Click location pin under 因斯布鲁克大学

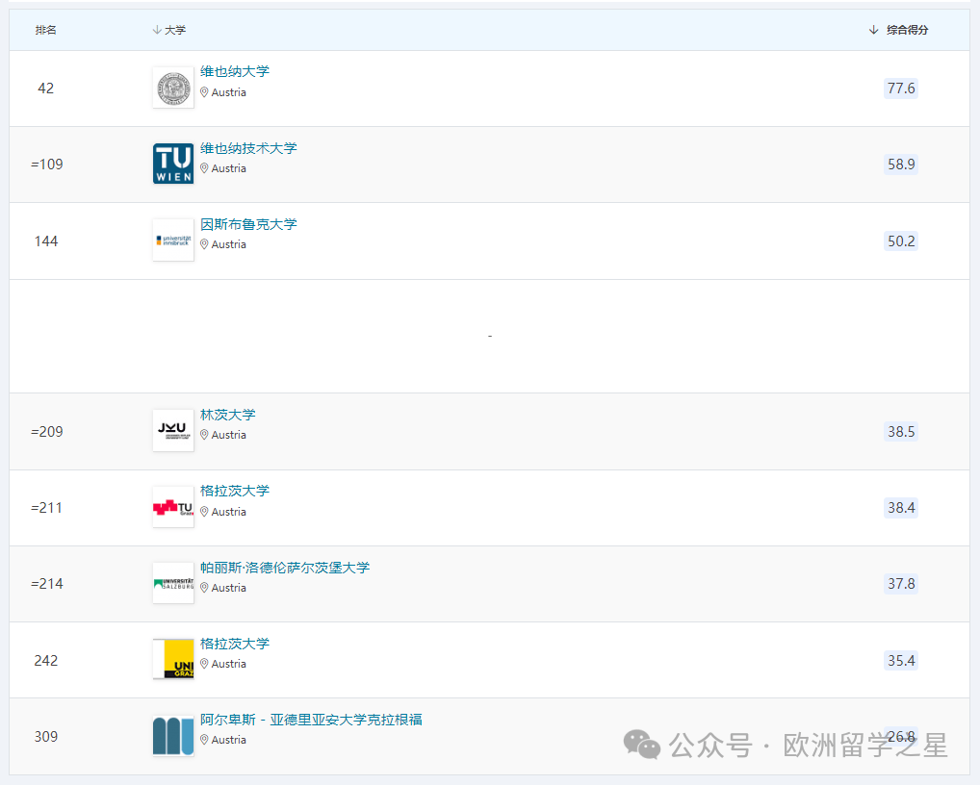pos(204,244)
